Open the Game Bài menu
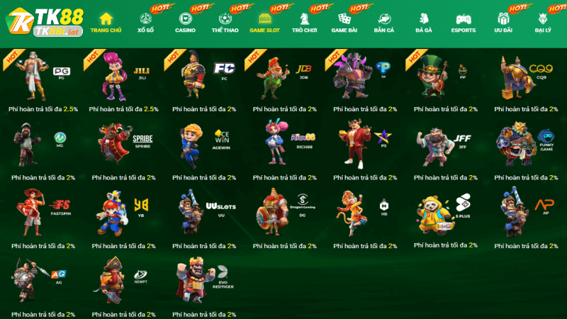Viewport: 567px width, 319px height. [344, 23]
